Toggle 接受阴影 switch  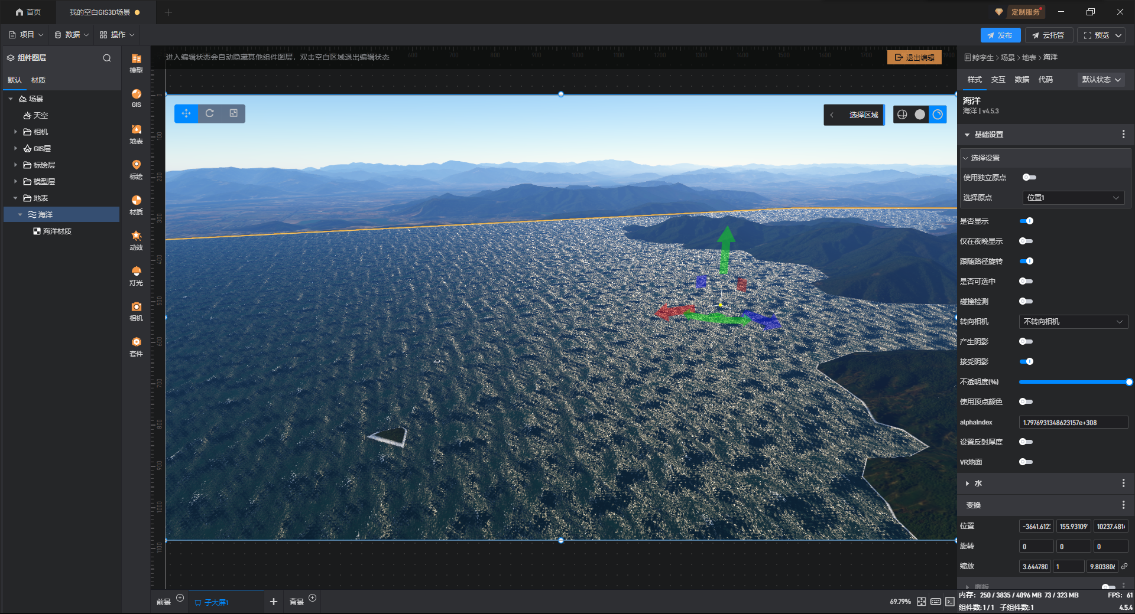[x=1026, y=361]
